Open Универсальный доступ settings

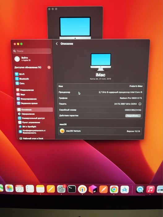[31, 118]
